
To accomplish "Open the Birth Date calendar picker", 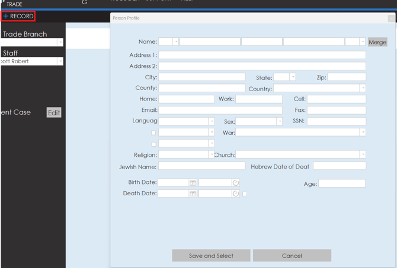I will (193, 183).
